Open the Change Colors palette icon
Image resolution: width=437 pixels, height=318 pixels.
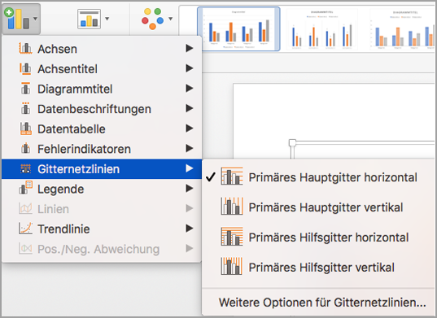click(x=153, y=19)
